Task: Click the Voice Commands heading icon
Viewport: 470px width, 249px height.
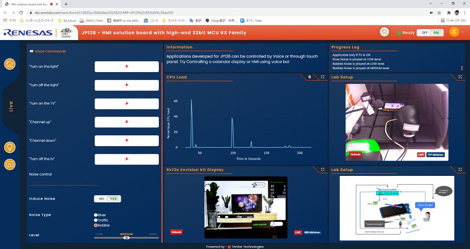Action: pyautogui.click(x=31, y=51)
